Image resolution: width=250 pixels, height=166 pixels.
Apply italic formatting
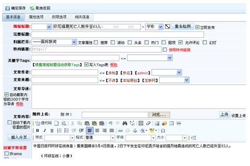[x=45, y=130]
